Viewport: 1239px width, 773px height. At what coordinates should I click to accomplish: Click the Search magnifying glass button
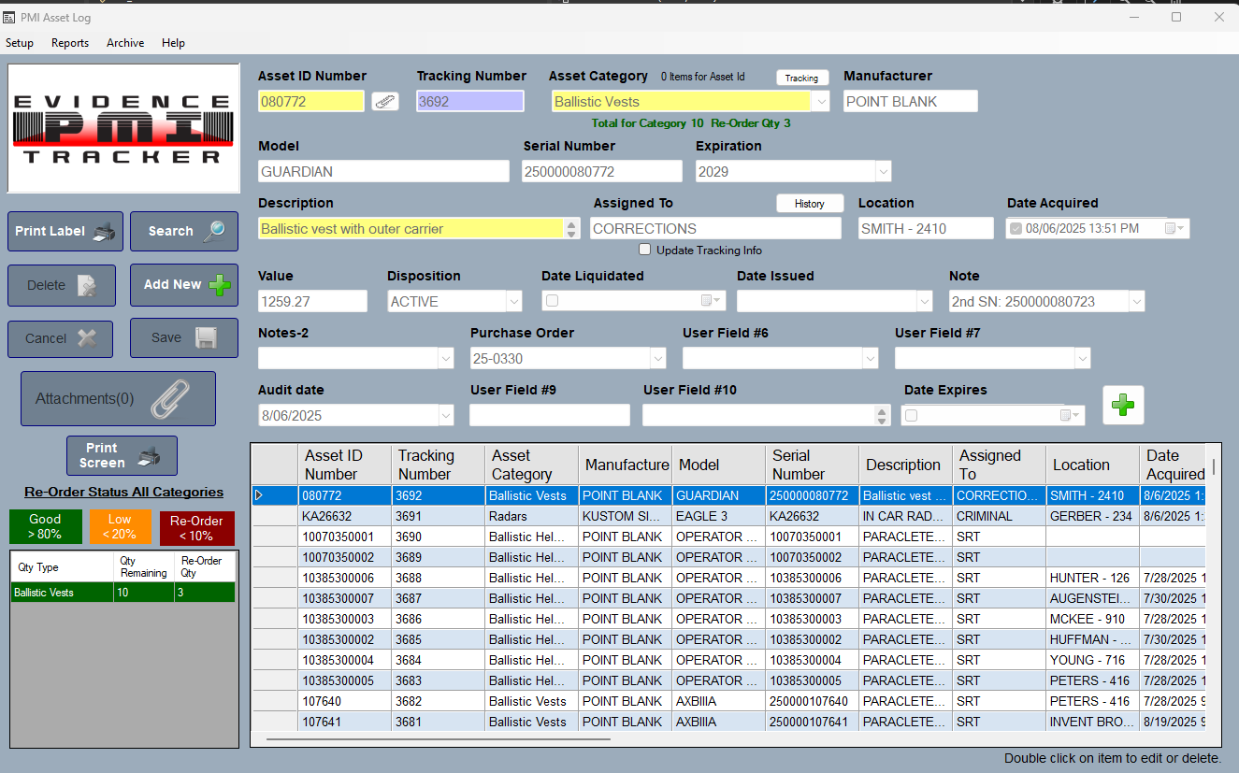(183, 231)
